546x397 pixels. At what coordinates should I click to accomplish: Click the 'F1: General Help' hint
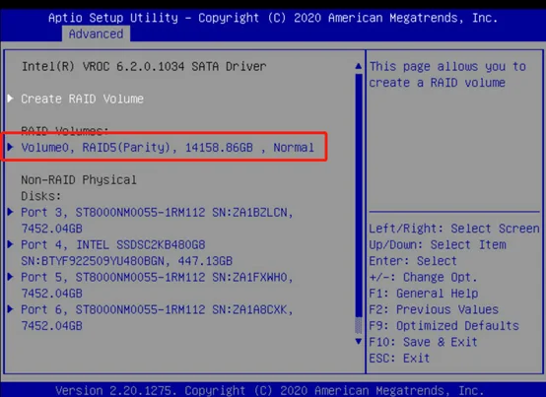(x=424, y=294)
